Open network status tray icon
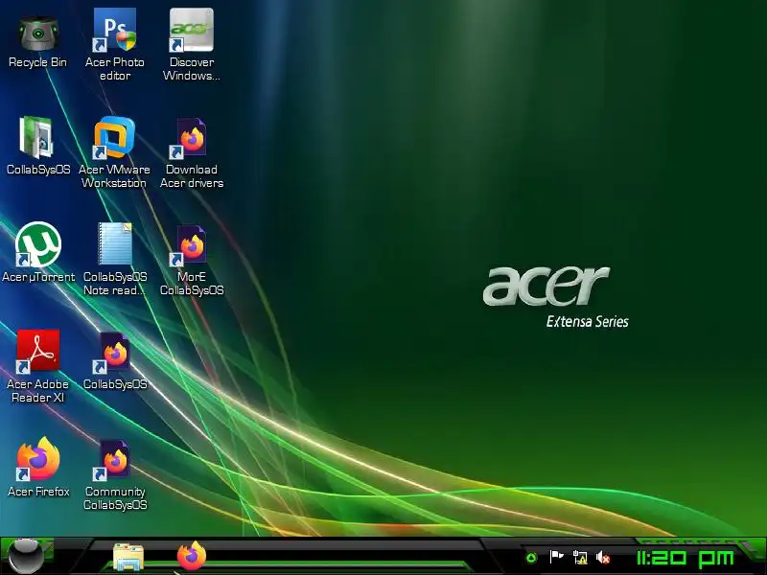 [580, 558]
